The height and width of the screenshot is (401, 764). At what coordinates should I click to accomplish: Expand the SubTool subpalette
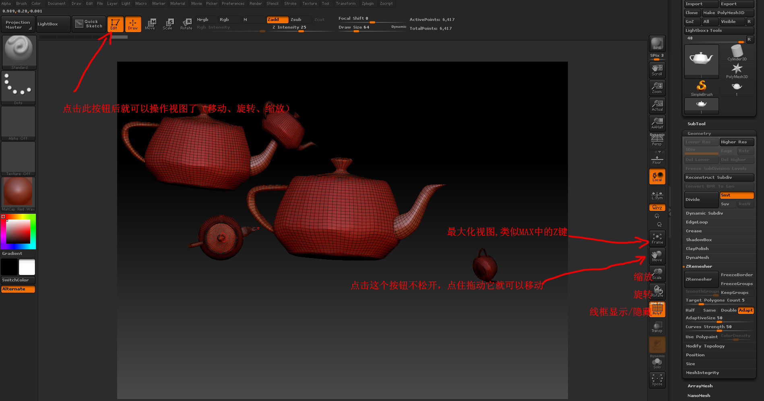point(696,124)
